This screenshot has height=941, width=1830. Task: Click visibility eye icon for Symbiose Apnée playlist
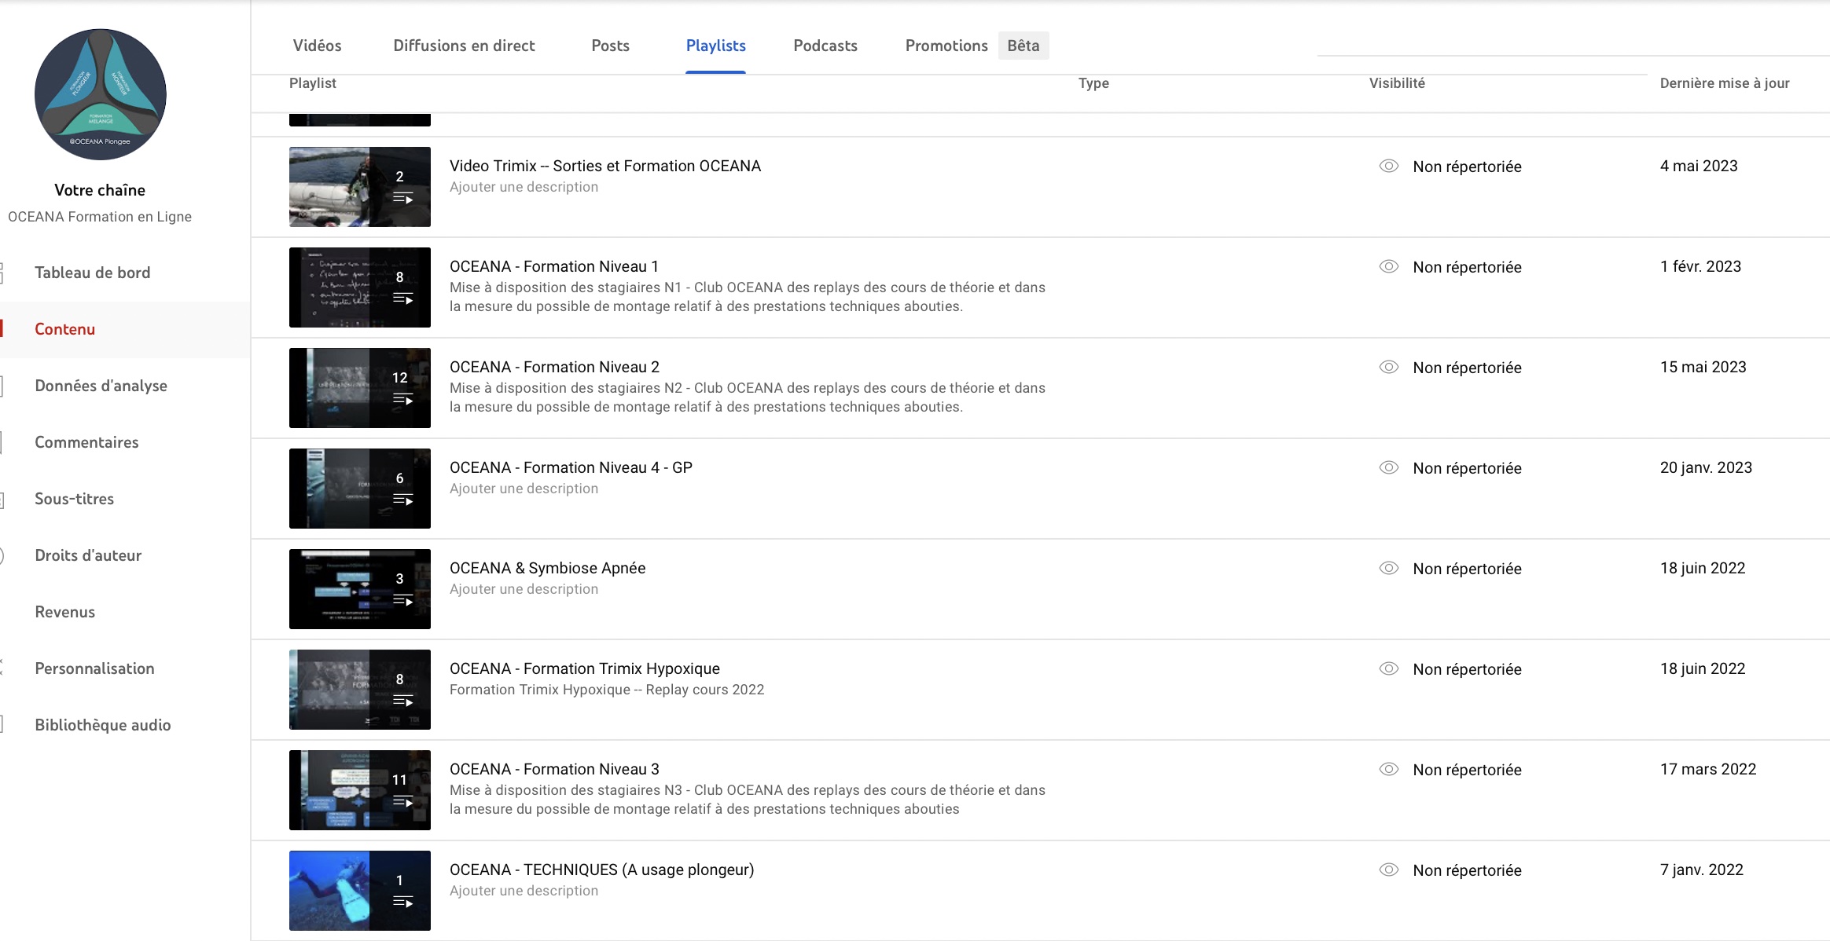point(1389,568)
